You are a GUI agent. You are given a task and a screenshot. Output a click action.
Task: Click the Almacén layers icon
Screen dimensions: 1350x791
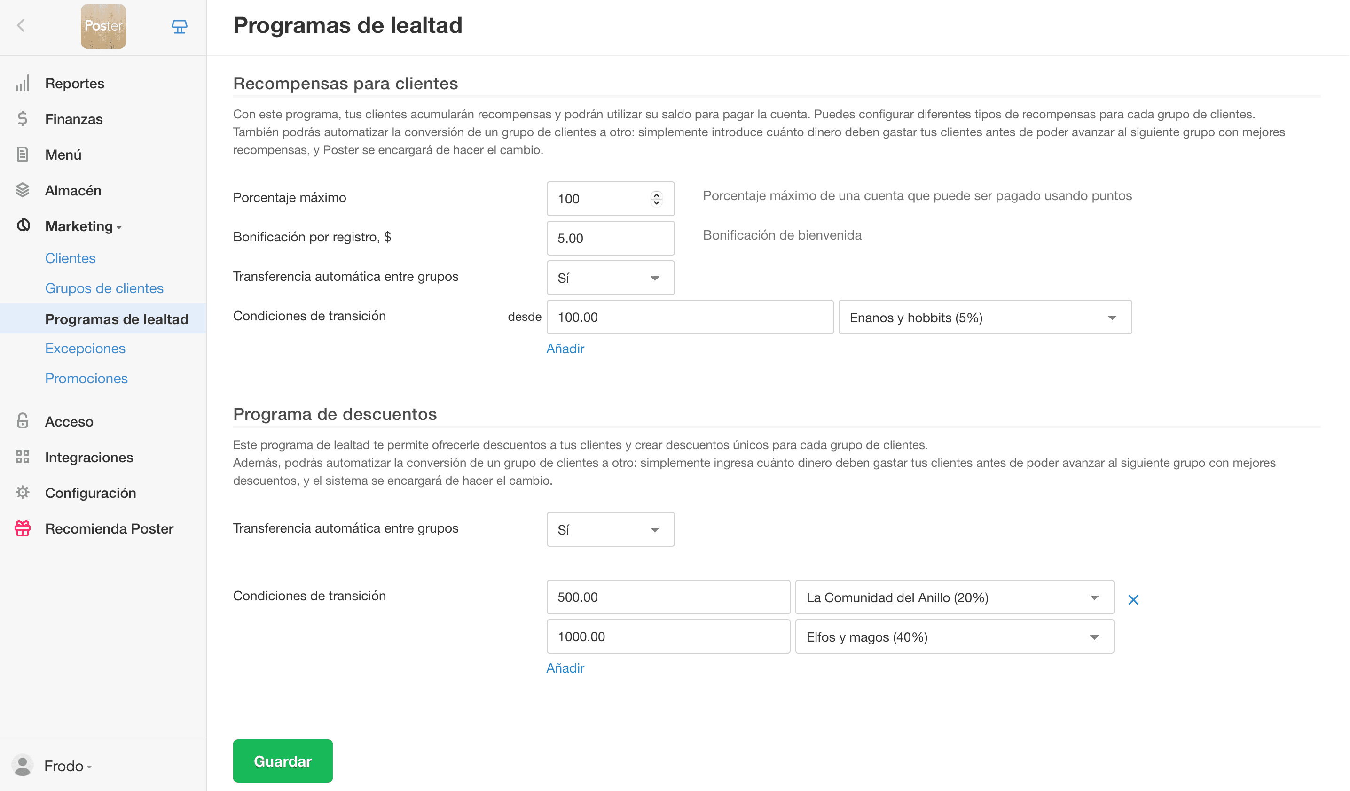tap(23, 190)
